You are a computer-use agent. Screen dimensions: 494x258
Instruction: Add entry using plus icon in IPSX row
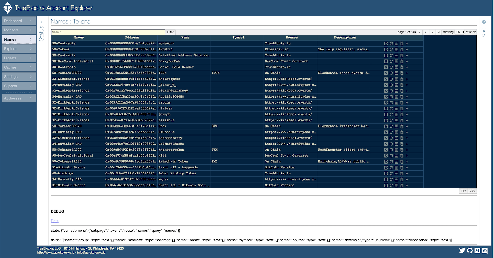click(x=407, y=73)
